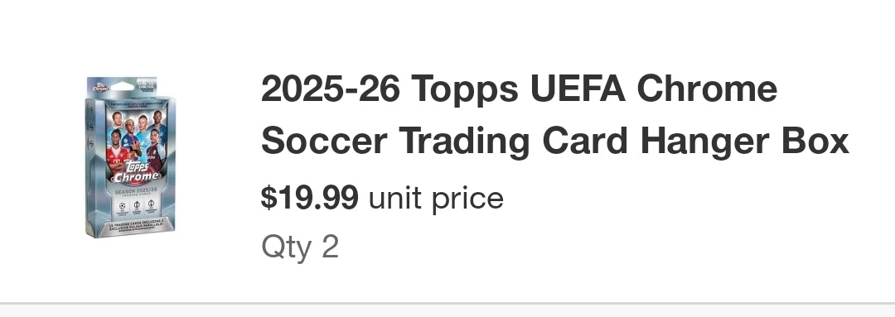Image resolution: width=895 pixels, height=317 pixels.
Task: Click the middle competition logo on the box
Action: pos(137,206)
